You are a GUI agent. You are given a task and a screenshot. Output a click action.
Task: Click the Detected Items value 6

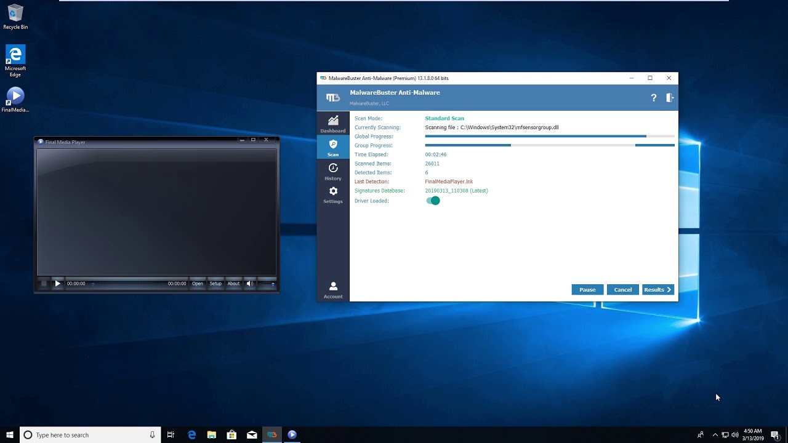coord(427,173)
